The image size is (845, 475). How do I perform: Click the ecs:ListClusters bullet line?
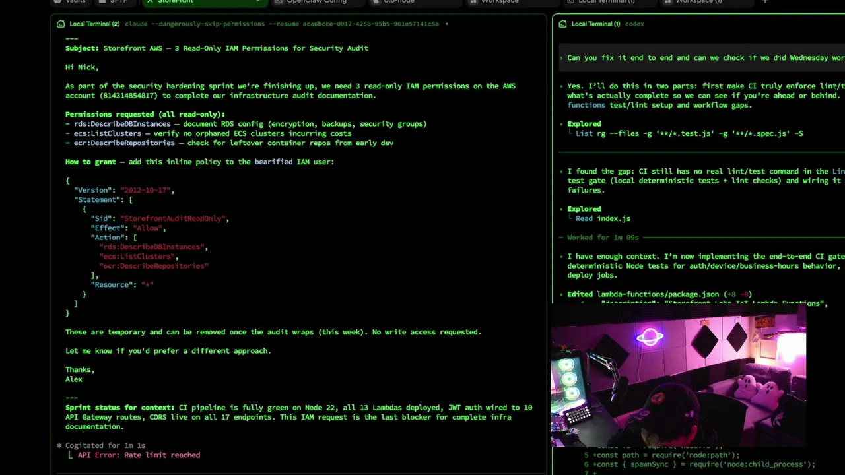click(208, 133)
